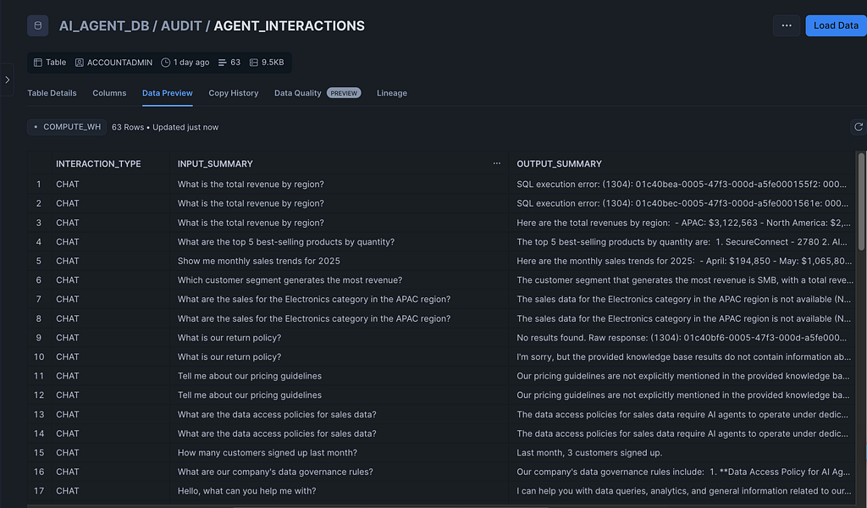Click the clock icon next to 1 day ago
This screenshot has height=508, width=867.
point(165,63)
